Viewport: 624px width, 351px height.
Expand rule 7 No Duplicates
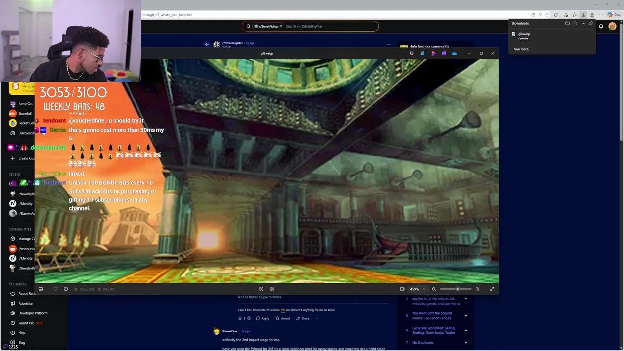(x=466, y=342)
